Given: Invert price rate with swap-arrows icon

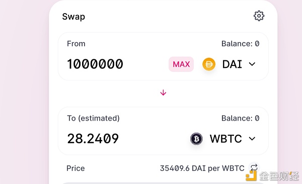Looking at the screenshot, I should (x=254, y=167).
